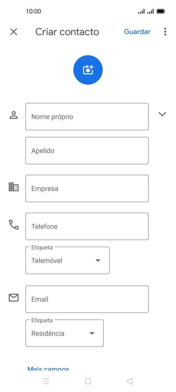Viewport: 176px width, 392px height.
Task: Click the Nome próprio input field
Action: [87, 117]
